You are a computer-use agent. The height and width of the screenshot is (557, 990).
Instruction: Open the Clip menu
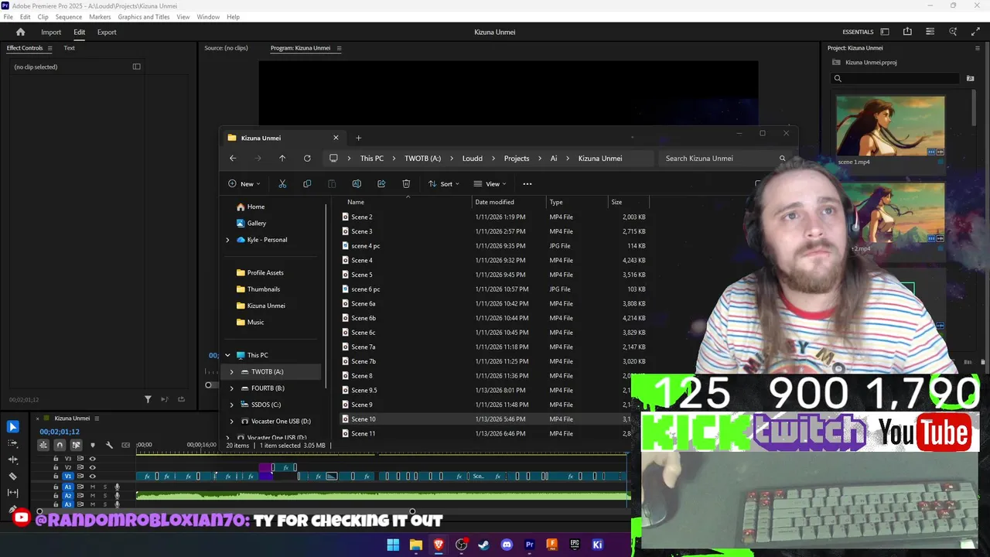43,17
